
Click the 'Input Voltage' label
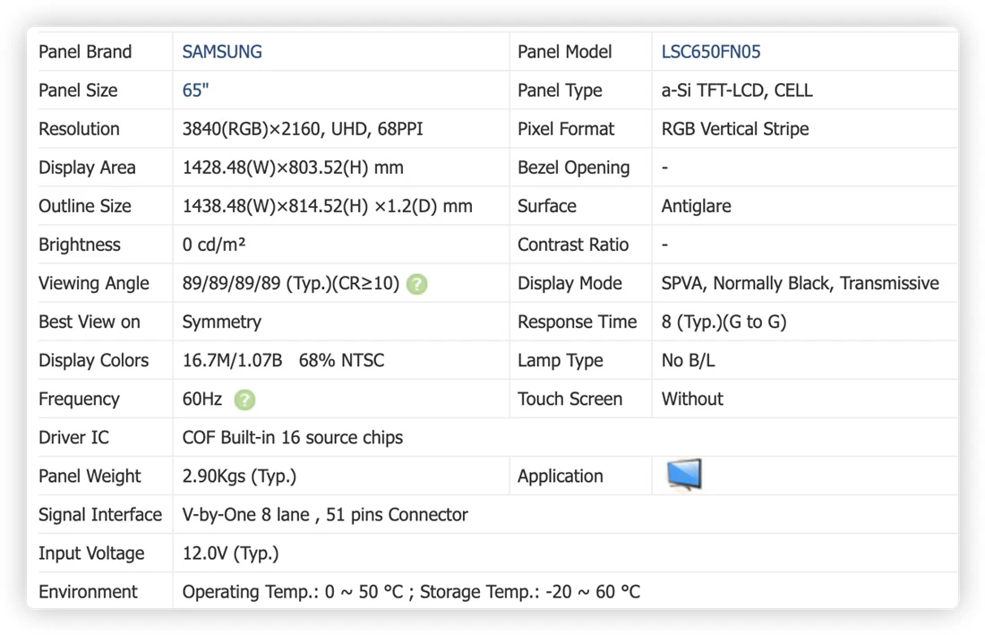point(91,553)
